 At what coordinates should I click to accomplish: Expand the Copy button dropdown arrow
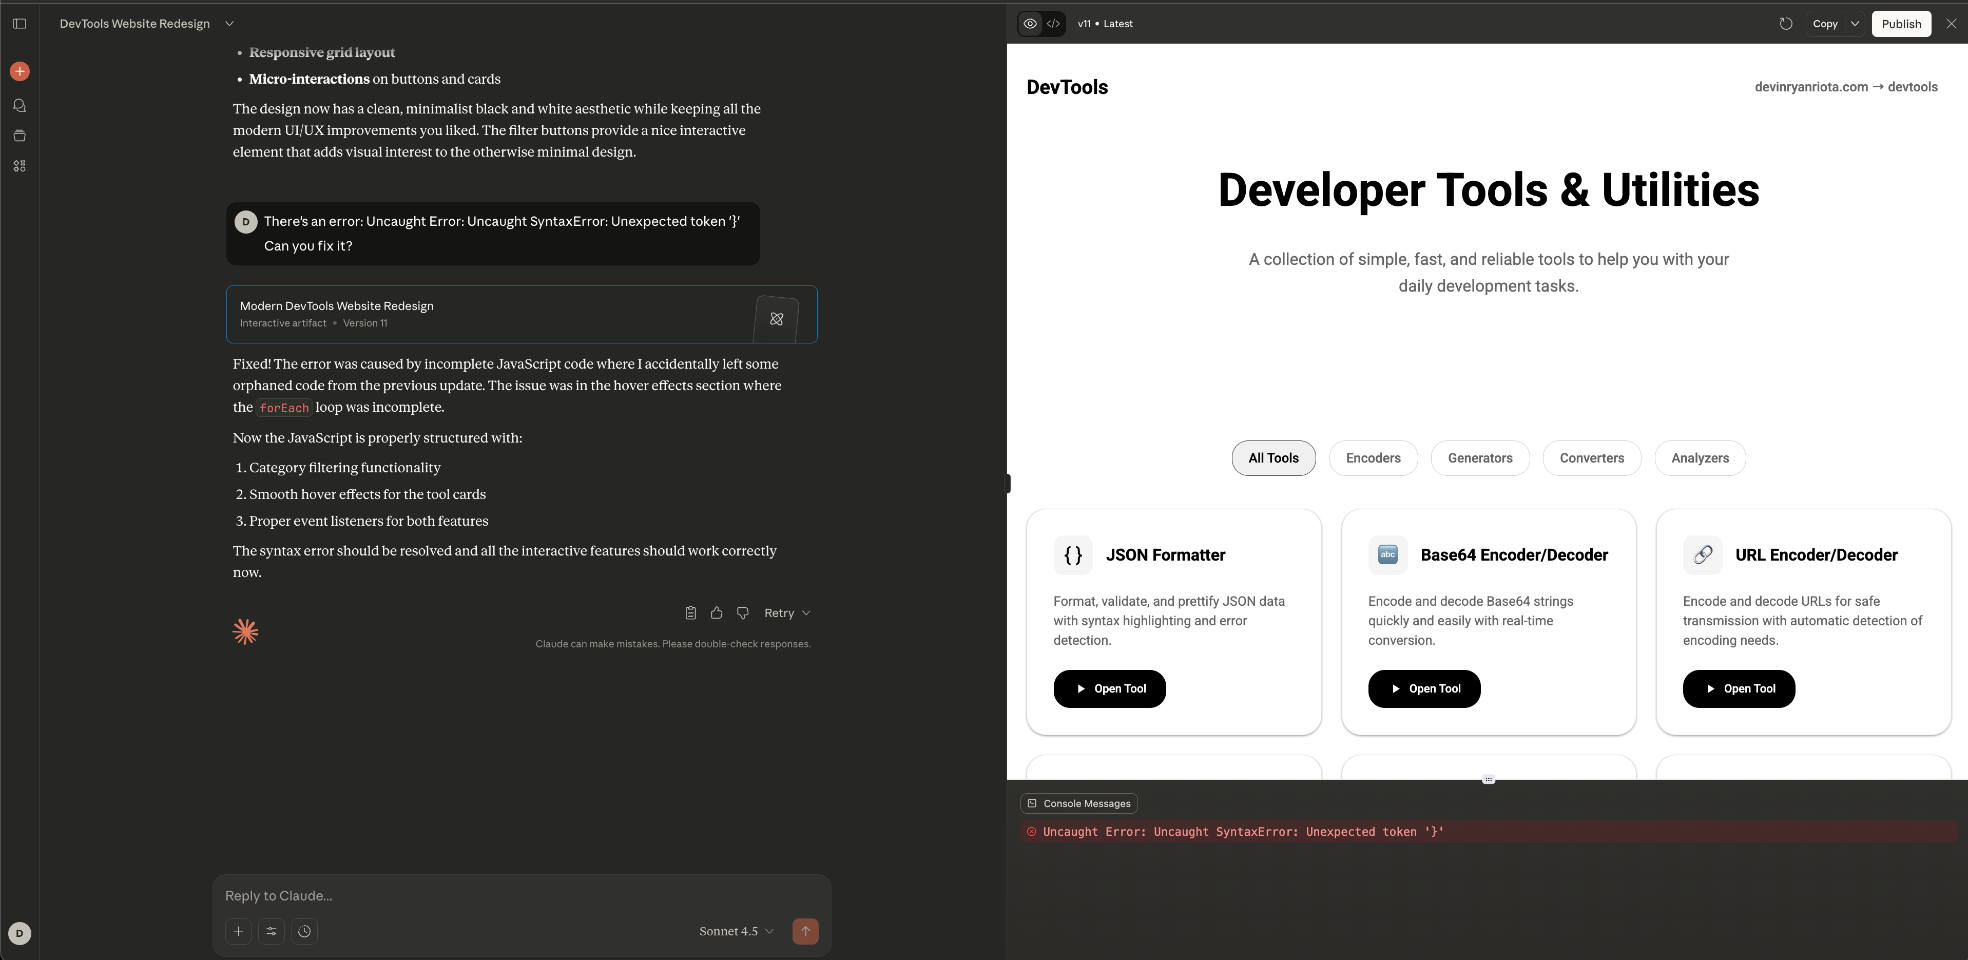click(1855, 24)
